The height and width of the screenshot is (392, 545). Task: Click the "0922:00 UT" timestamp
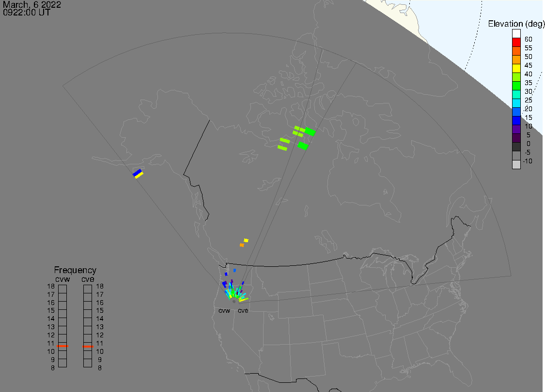[27, 13]
